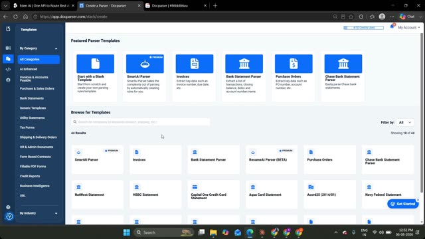Screen dimensions: 425x239
Task: Select the Bank Statements category
Action: [32, 98]
